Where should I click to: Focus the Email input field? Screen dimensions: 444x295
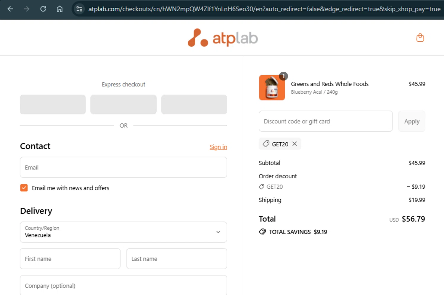point(123,167)
